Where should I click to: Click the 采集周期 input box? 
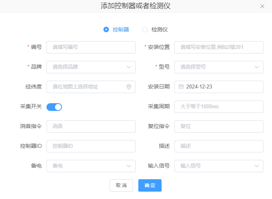click(x=219, y=107)
